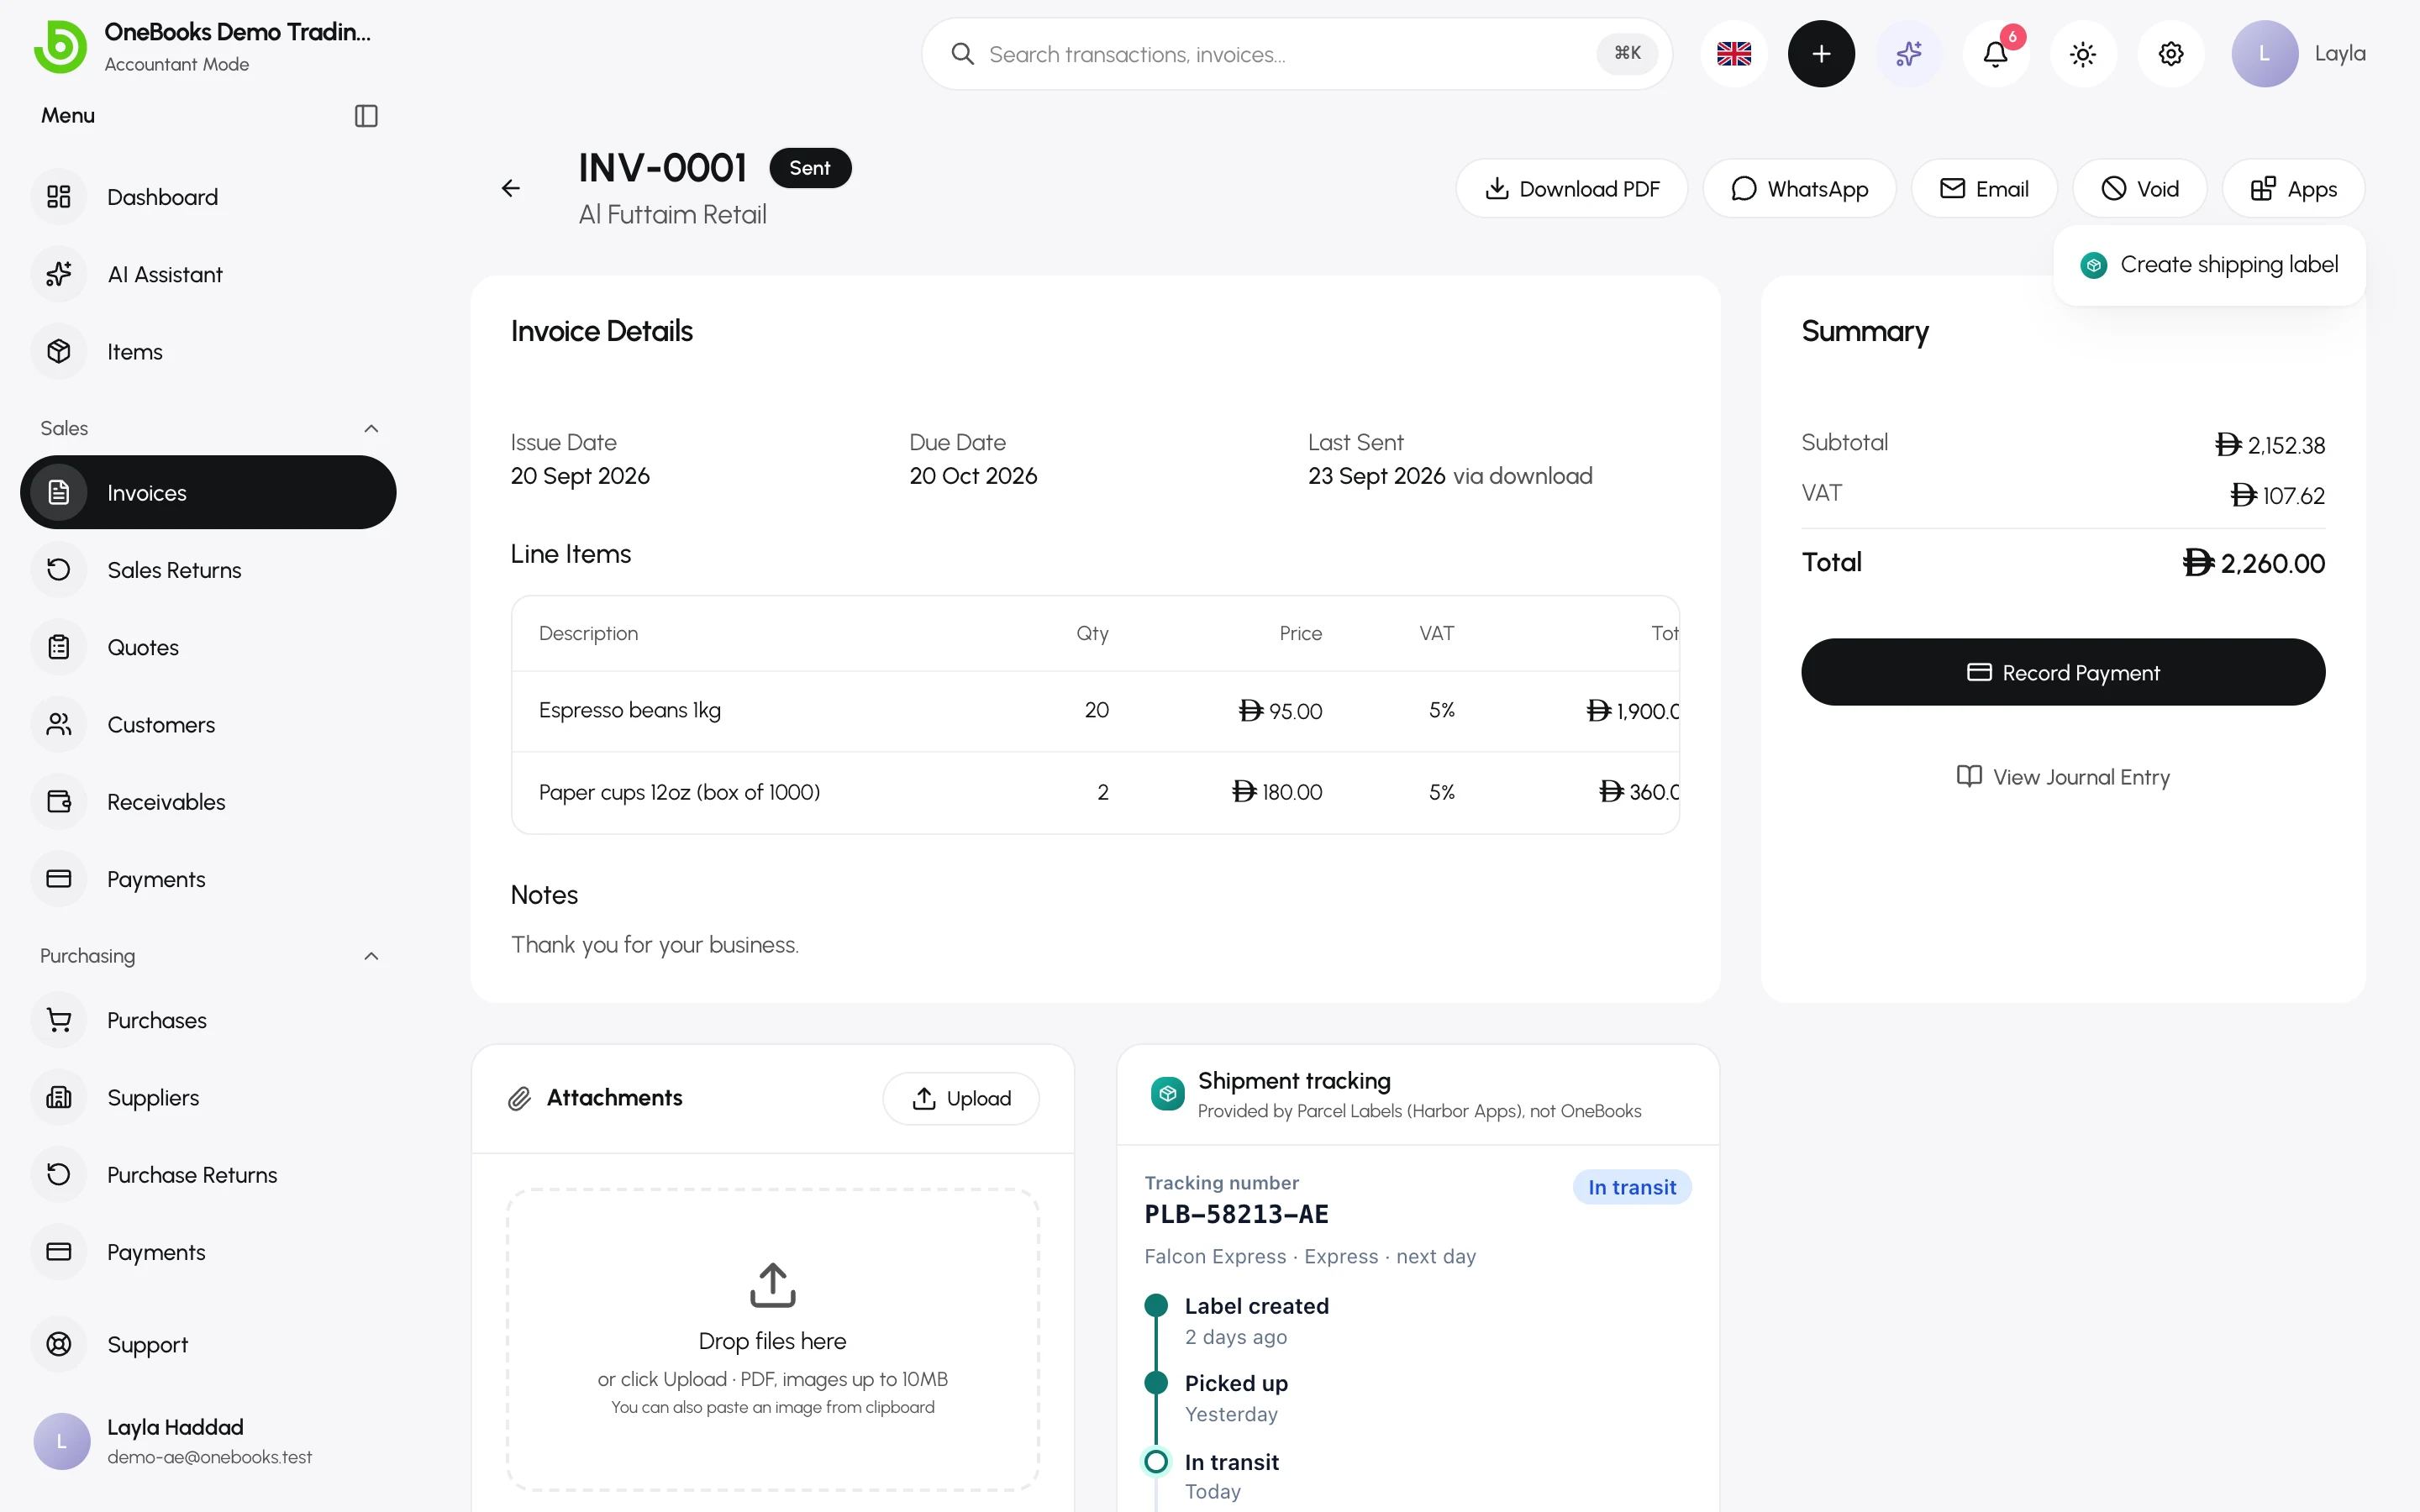Click the black plus quick-create button
2420x1512 pixels.
click(1821, 54)
